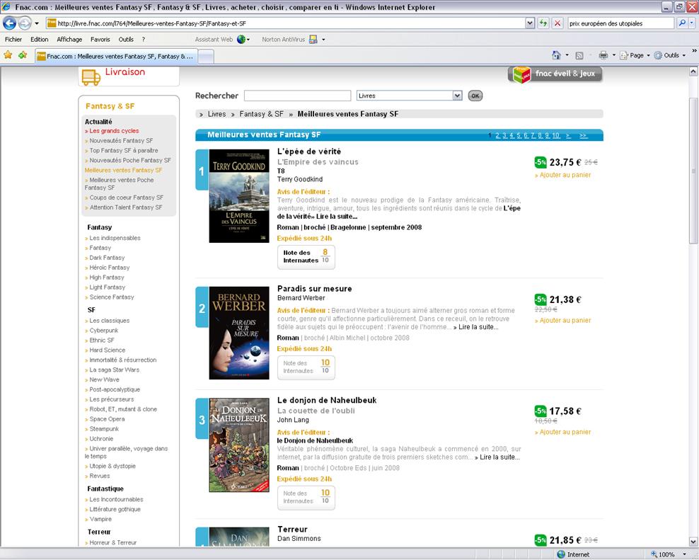Open Donjon de Naheulbeuk book cover

tap(239, 445)
